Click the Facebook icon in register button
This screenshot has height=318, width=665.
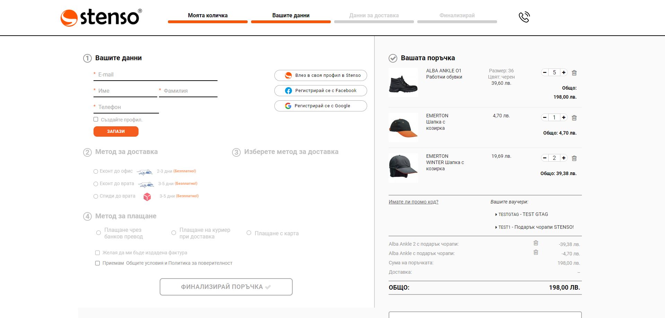(x=288, y=91)
